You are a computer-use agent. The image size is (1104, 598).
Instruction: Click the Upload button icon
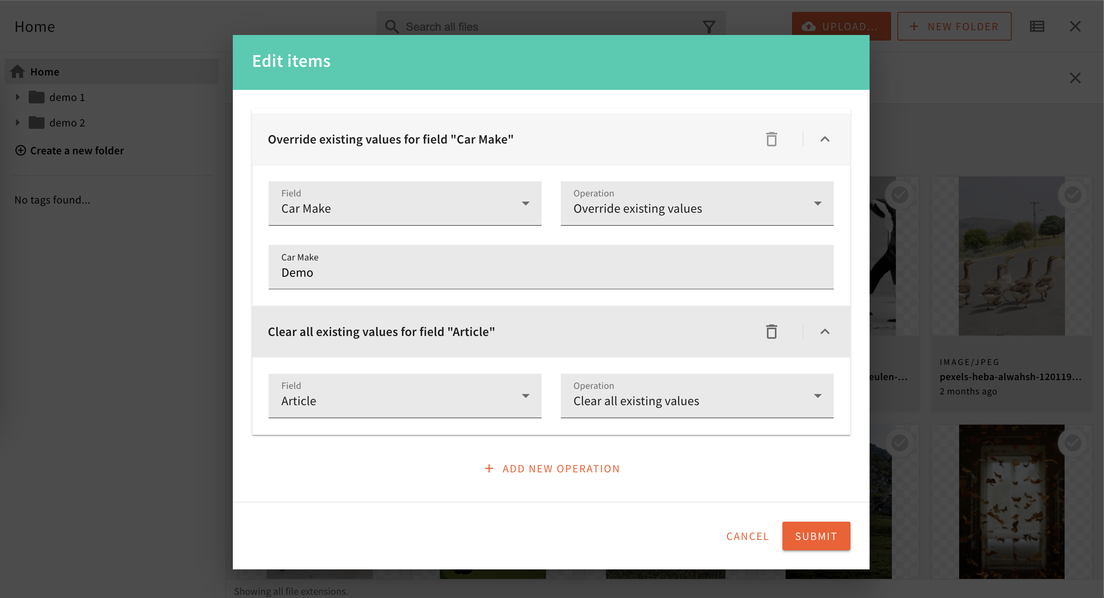coord(808,26)
